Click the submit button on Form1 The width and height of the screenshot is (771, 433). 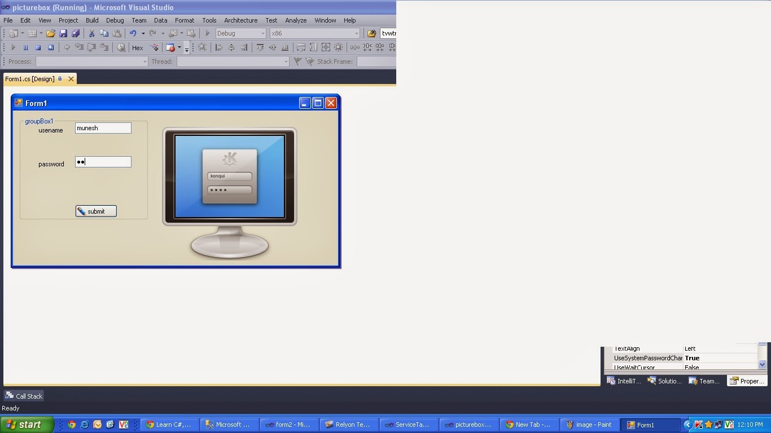95,211
